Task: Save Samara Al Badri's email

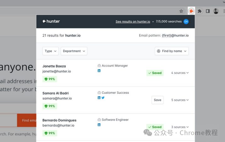Action: [158, 100]
